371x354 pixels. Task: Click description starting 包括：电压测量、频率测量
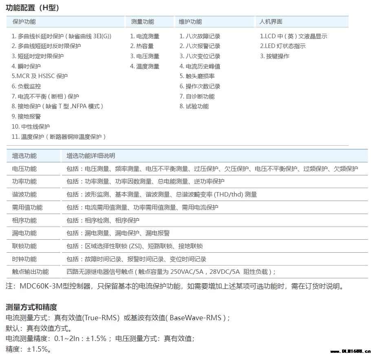pos(212,169)
